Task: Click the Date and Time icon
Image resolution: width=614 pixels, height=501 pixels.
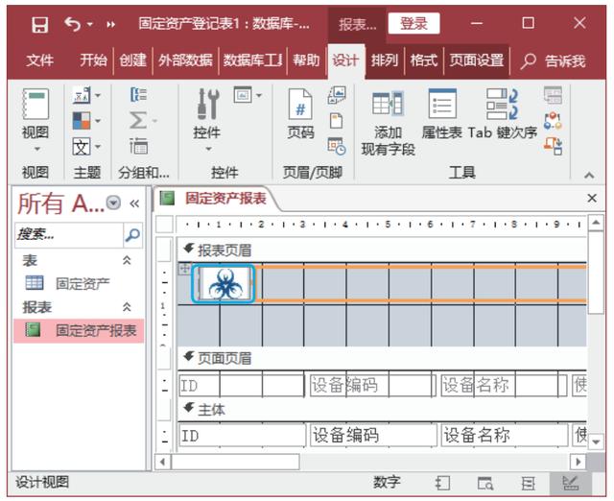Action: [x=337, y=147]
